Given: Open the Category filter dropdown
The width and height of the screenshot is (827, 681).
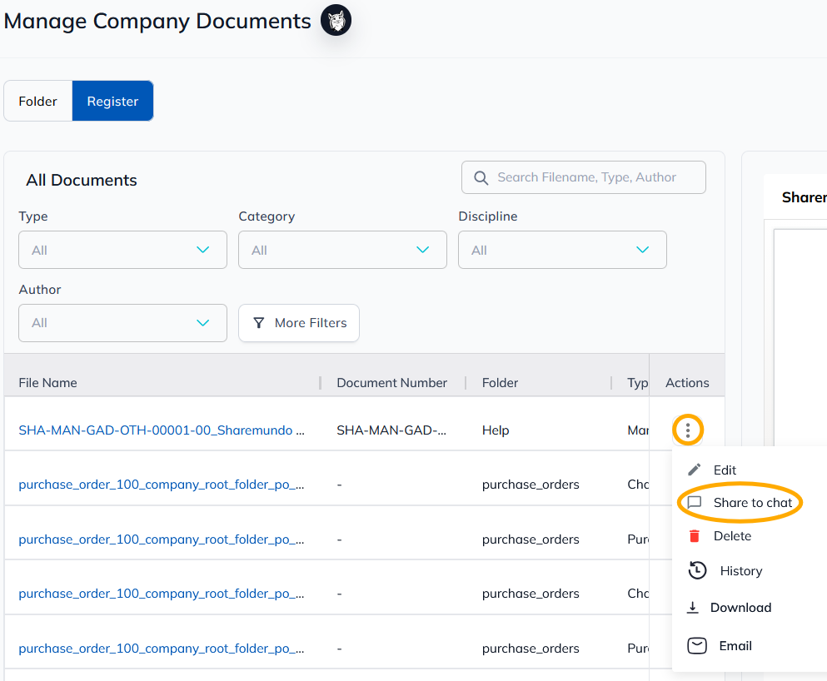Looking at the screenshot, I should [x=342, y=250].
